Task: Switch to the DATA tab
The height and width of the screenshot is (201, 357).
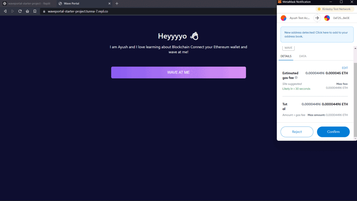Action: (303, 56)
